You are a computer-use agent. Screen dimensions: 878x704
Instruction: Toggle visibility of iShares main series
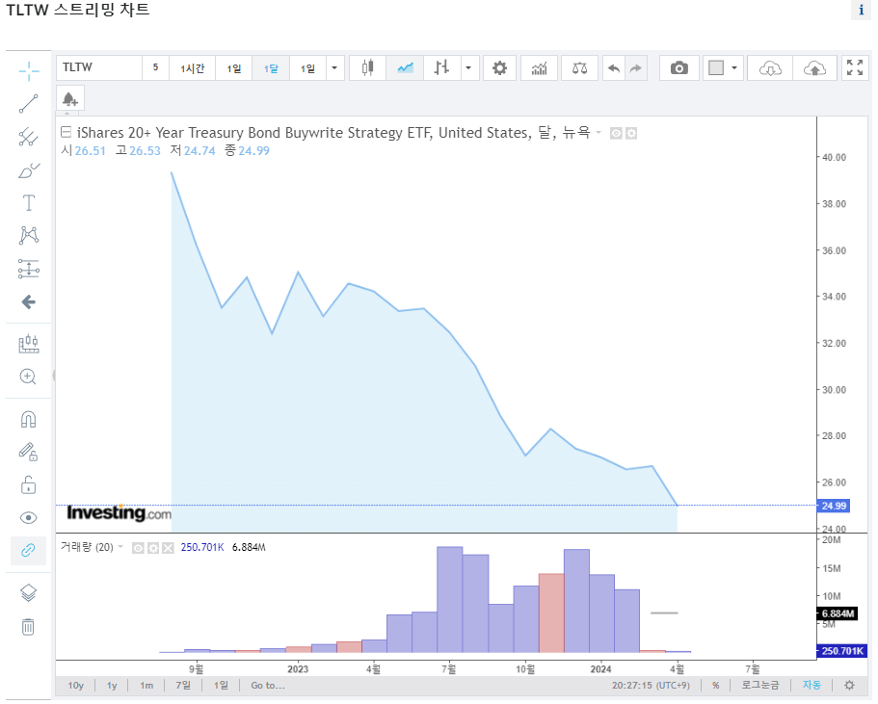click(x=616, y=133)
